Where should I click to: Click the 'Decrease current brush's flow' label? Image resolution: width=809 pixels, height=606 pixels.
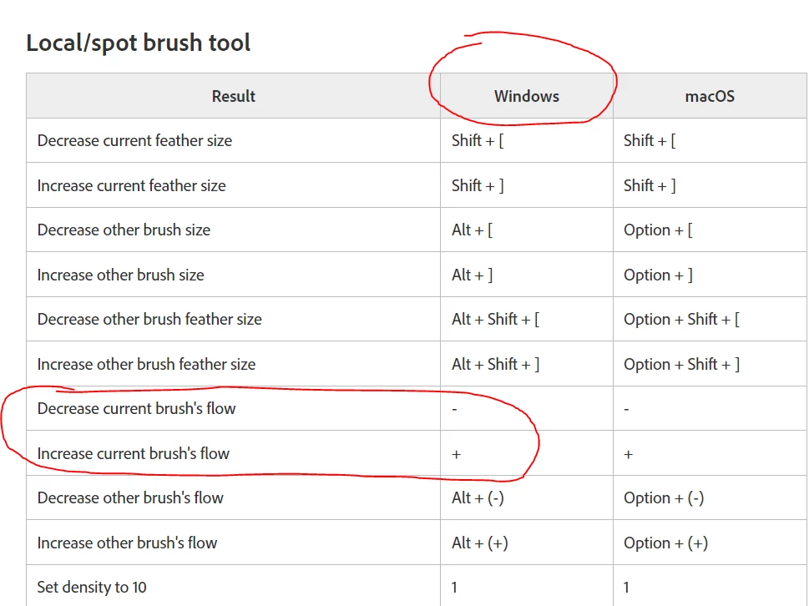click(136, 408)
